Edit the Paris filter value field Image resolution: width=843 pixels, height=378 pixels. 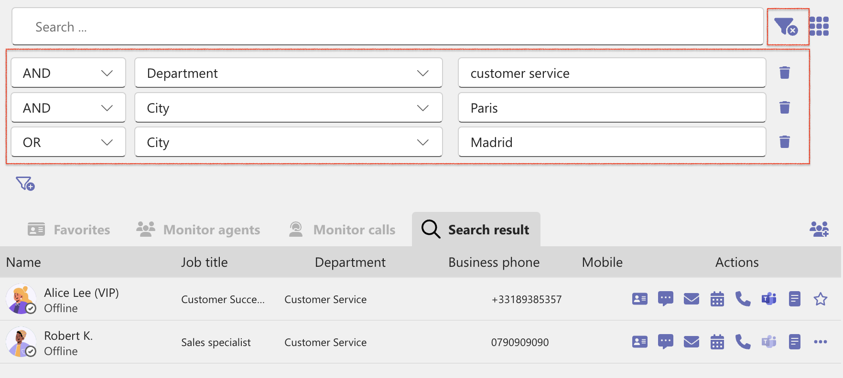[612, 108]
